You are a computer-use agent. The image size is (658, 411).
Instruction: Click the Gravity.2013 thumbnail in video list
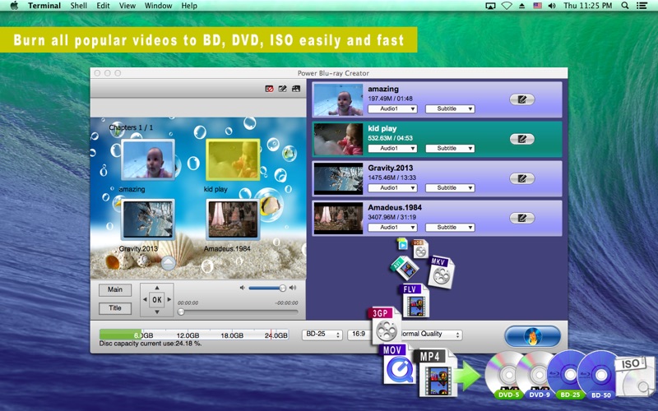point(338,178)
